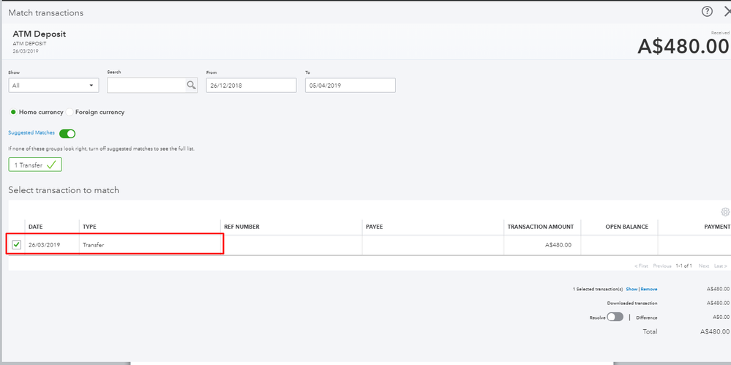This screenshot has height=365, width=731.
Task: Click the OPEN BALANCE column header
Action: pyautogui.click(x=626, y=227)
